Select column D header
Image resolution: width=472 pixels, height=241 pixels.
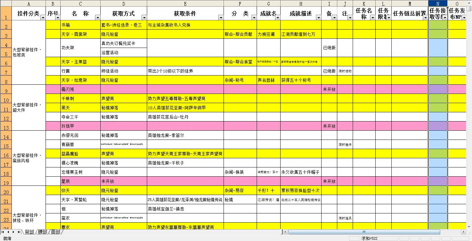click(124, 3)
